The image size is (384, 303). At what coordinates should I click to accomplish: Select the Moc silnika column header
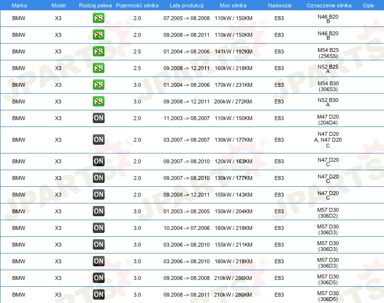point(233,5)
